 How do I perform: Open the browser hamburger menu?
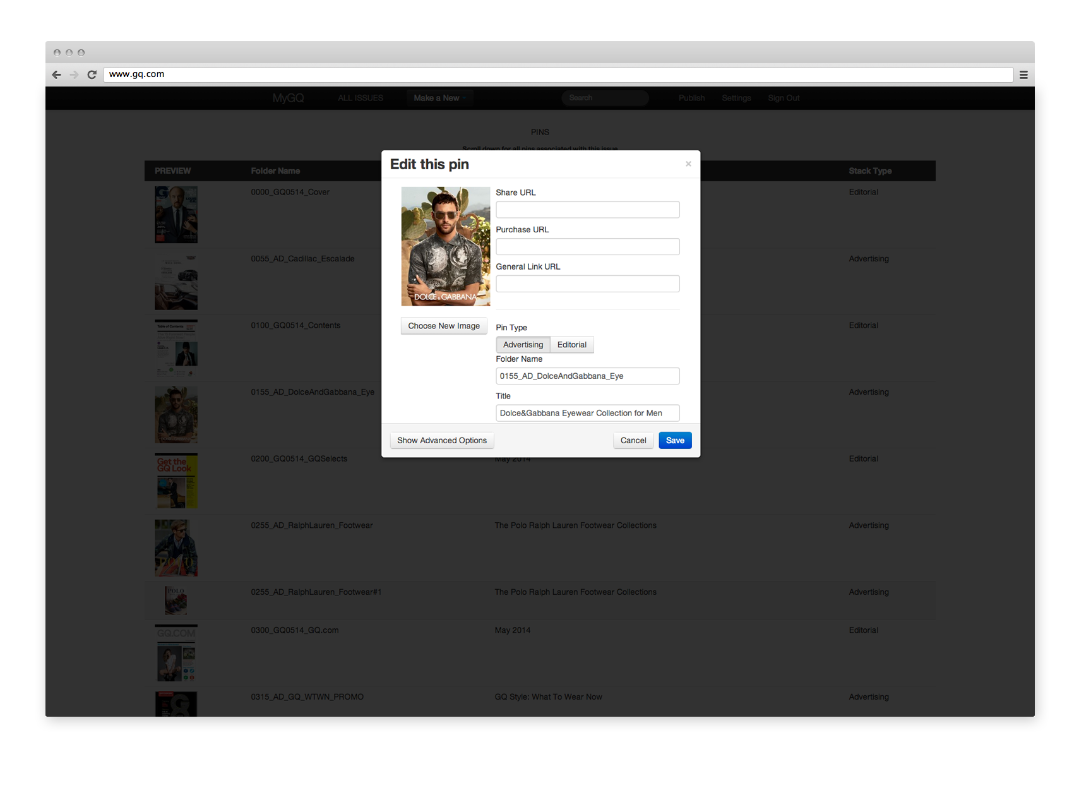click(x=1023, y=75)
